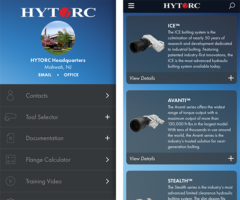Tap the OFFICE link
The height and width of the screenshot is (200, 240).
pyautogui.click(x=71, y=75)
